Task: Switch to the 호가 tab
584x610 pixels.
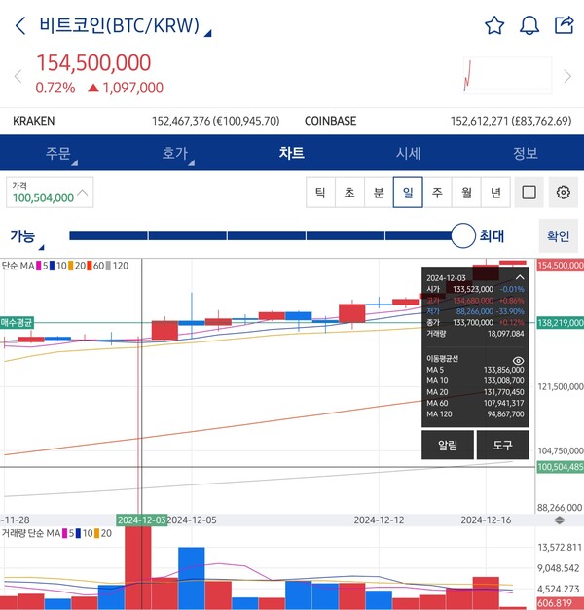Action: point(175,153)
